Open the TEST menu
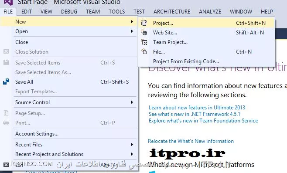 (x=139, y=12)
